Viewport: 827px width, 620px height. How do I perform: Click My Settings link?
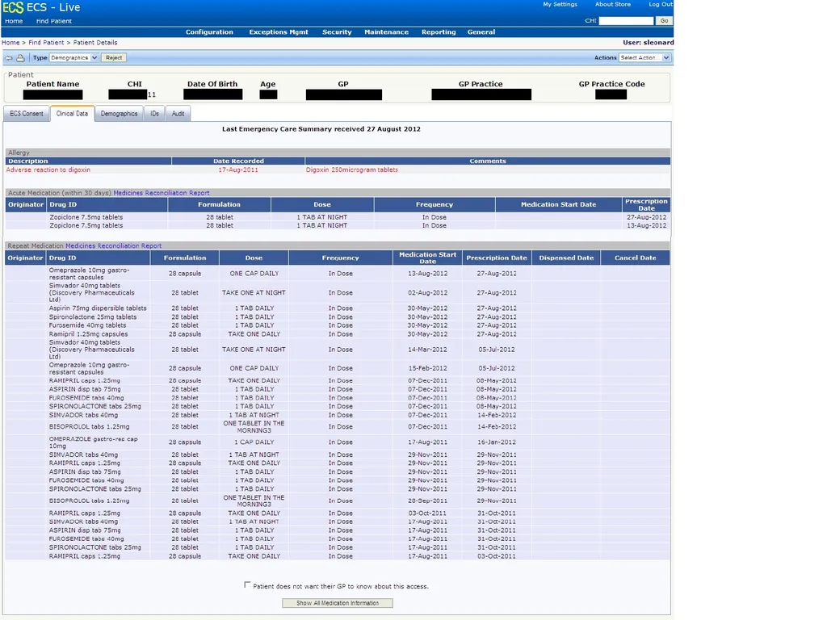560,4
